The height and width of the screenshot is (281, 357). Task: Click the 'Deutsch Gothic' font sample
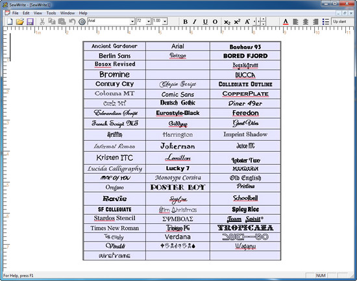[x=178, y=103]
